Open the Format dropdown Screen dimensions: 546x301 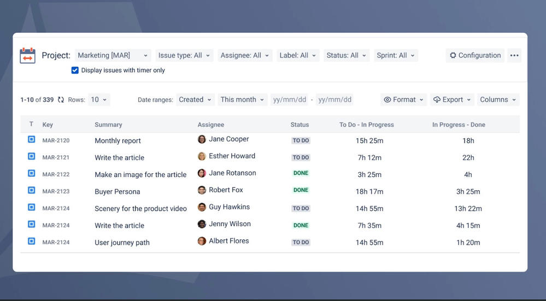coord(403,99)
